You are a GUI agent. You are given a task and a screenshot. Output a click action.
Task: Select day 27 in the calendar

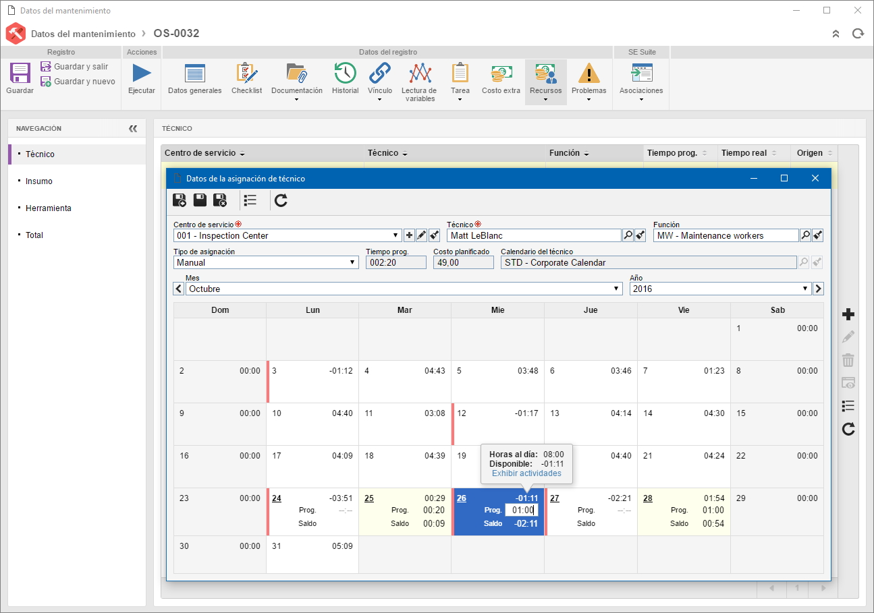[555, 498]
